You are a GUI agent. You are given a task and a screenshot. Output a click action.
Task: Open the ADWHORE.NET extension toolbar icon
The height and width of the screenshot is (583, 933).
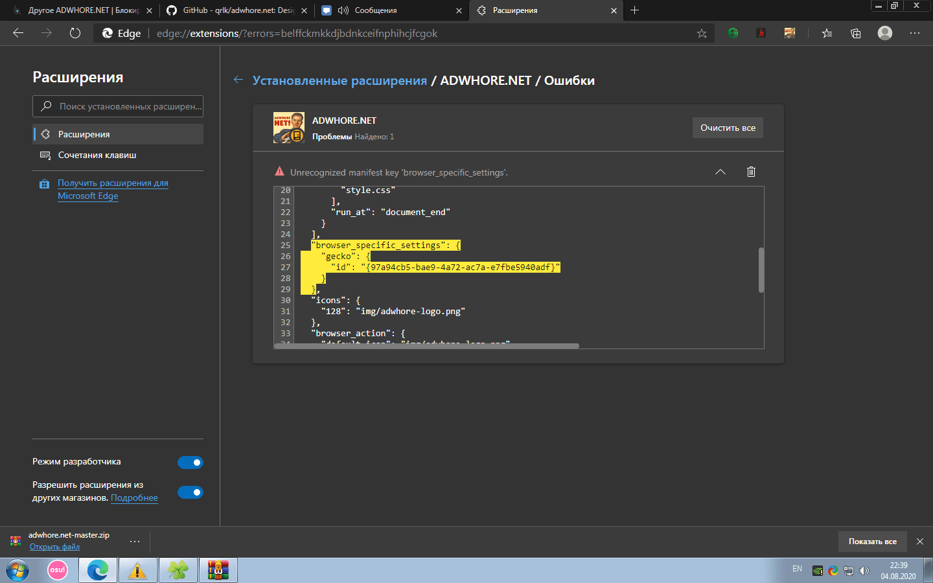coord(789,33)
